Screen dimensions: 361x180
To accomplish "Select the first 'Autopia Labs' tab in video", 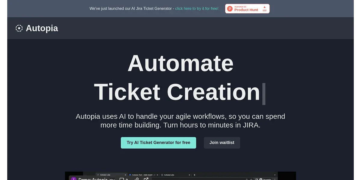I will pyautogui.click(x=107, y=175).
